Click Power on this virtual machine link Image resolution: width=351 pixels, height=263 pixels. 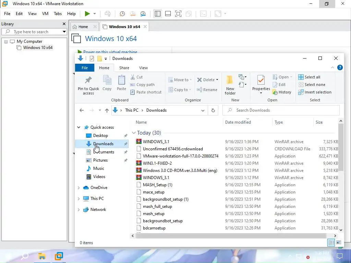(x=110, y=51)
